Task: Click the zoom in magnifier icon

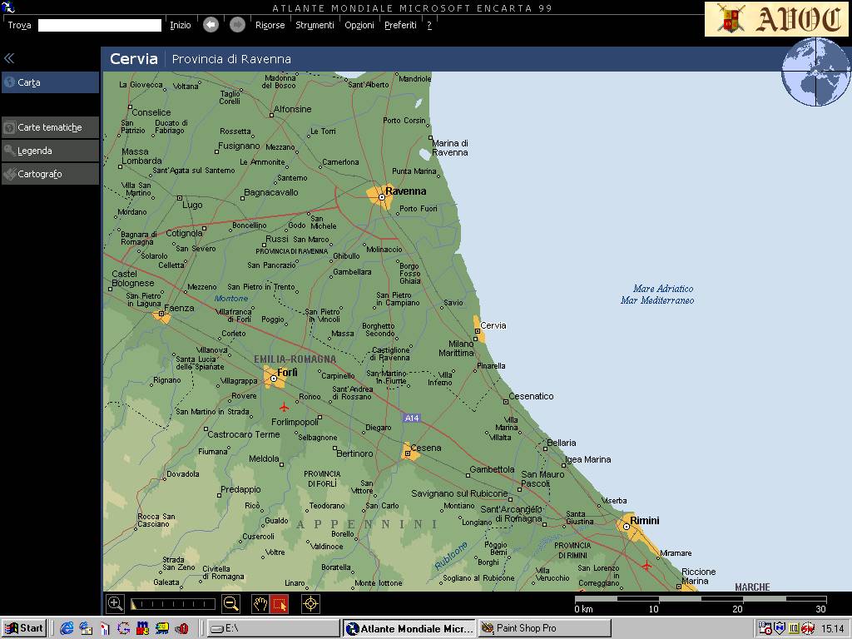Action: 115,604
